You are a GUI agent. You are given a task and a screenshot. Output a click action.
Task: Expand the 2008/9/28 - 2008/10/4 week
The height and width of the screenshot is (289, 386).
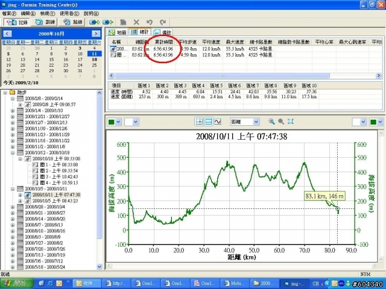pyautogui.click(x=13, y=207)
